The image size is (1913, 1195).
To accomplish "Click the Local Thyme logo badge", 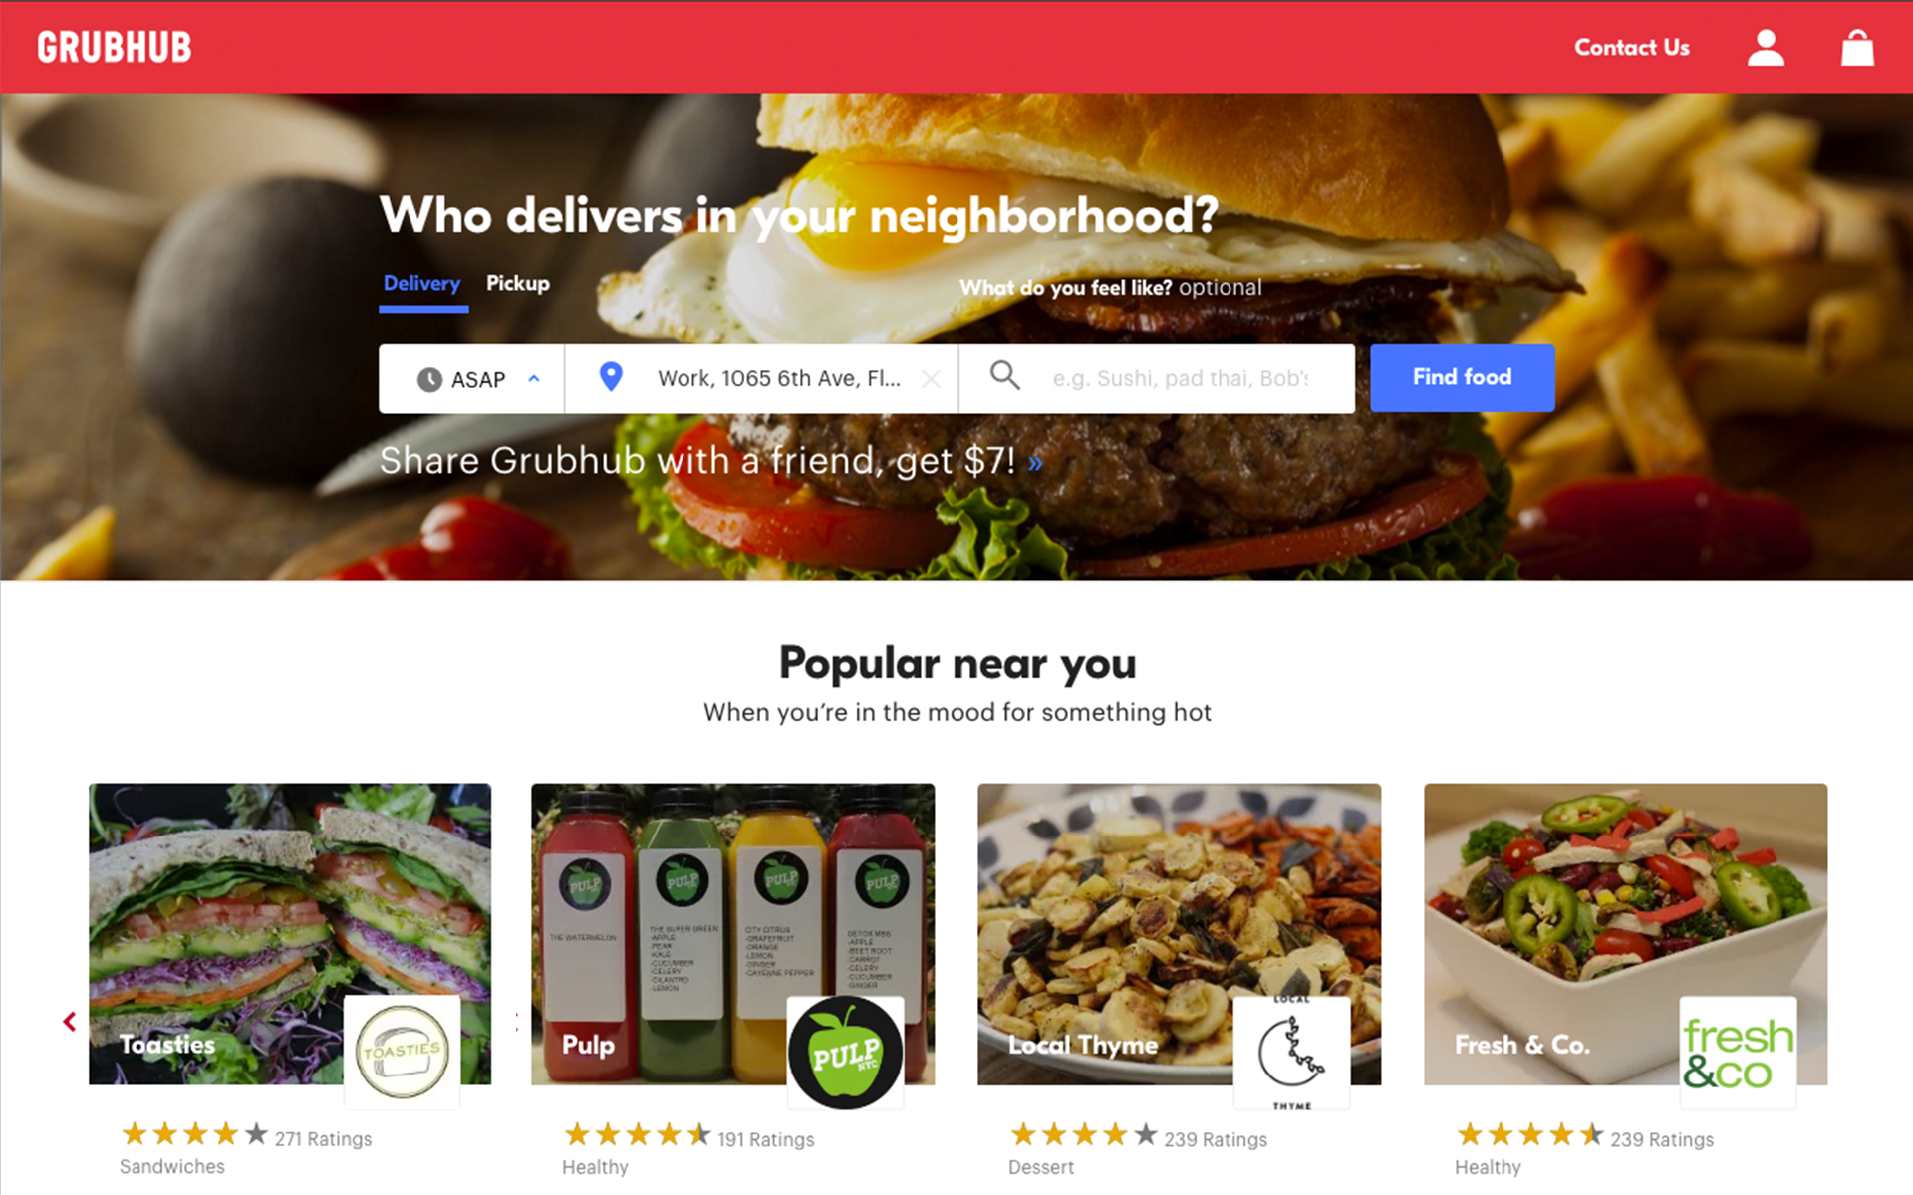I will pos(1291,1053).
